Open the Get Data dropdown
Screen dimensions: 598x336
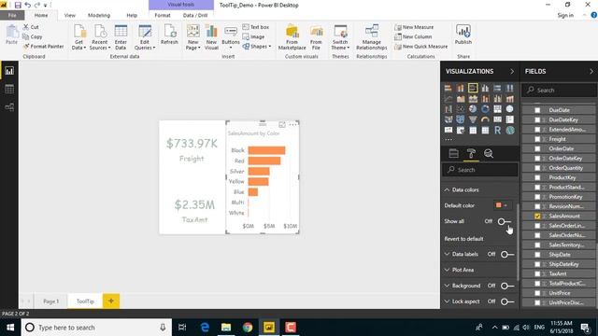point(78,37)
